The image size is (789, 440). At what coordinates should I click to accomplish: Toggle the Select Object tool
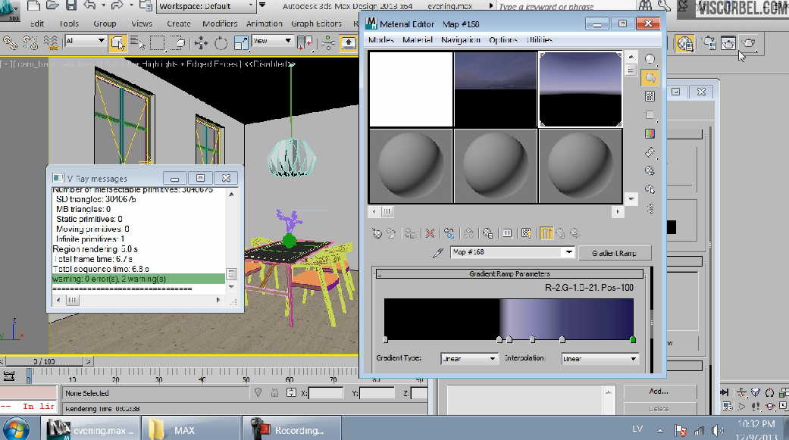pyautogui.click(x=117, y=42)
